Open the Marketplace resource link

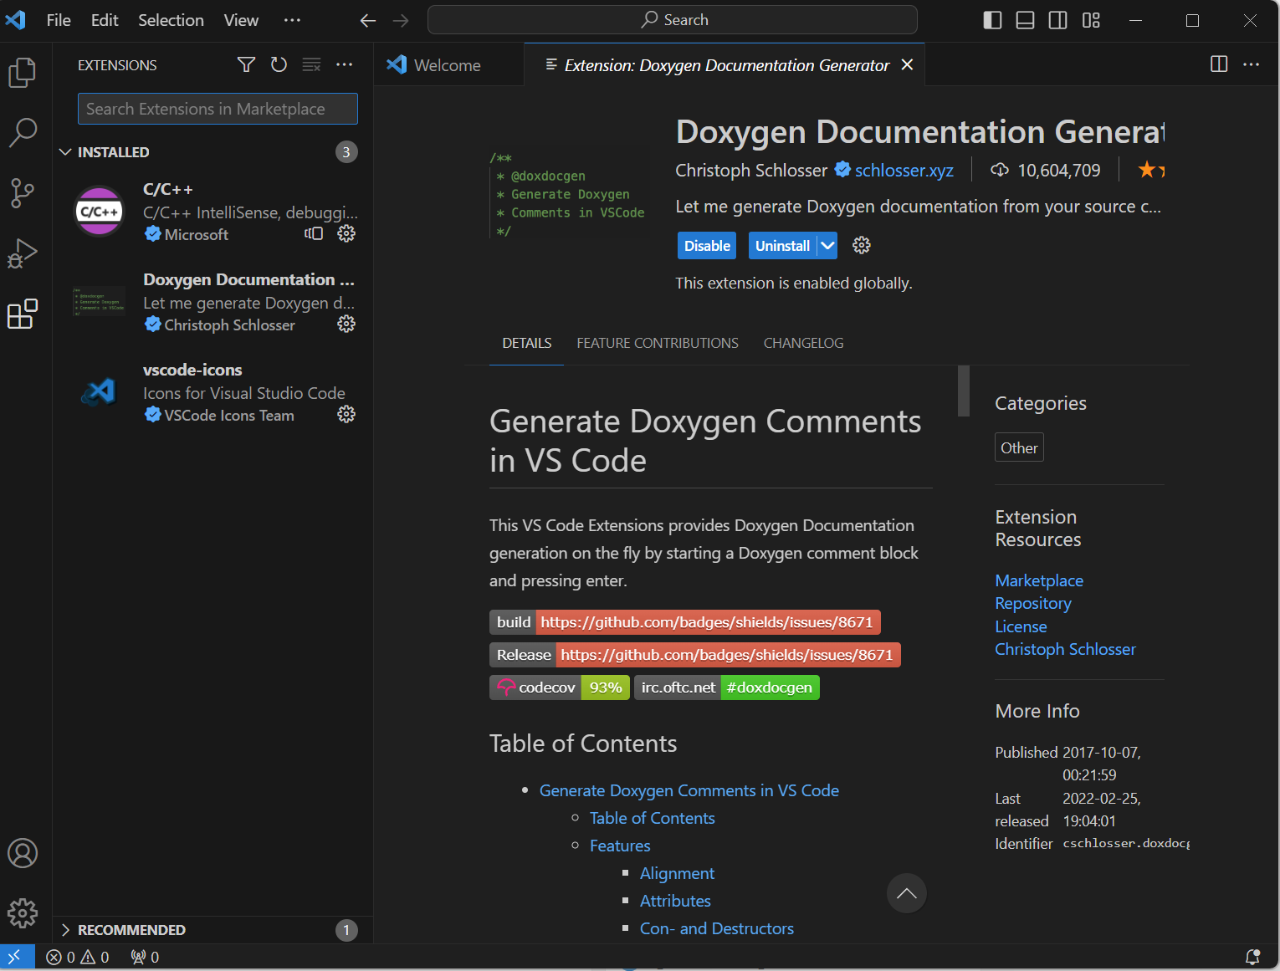pyautogui.click(x=1039, y=580)
